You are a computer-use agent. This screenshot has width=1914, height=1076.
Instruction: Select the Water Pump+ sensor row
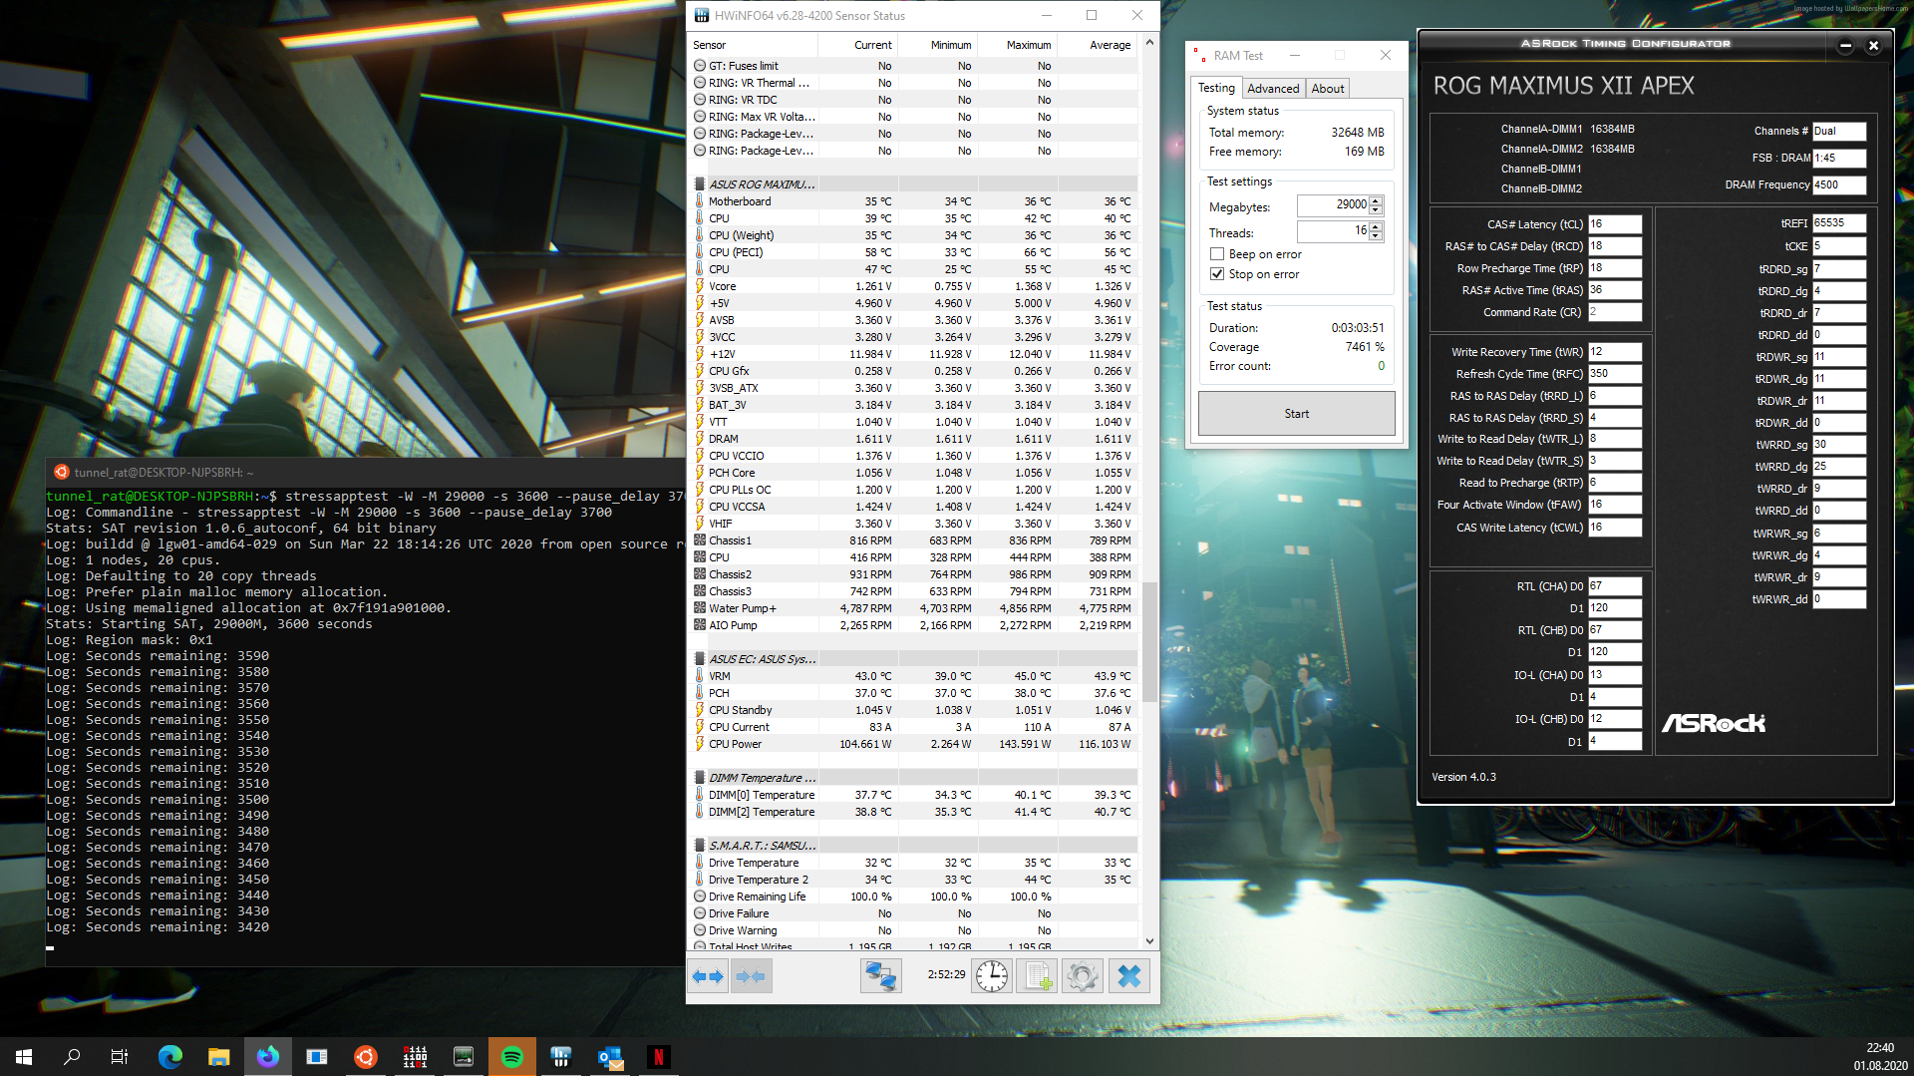coord(914,608)
